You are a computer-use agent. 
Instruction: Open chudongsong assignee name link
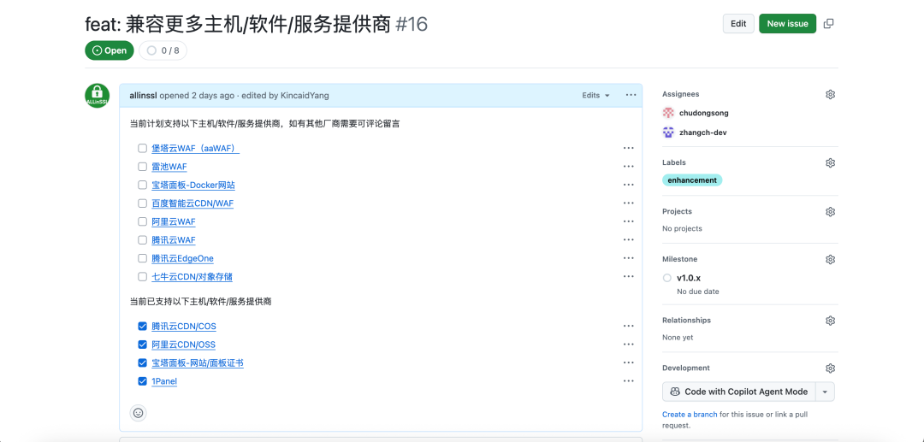(x=703, y=113)
